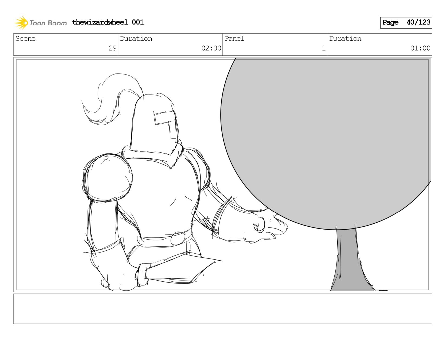Click the Toon Boom logo
Screen dimensions: 446x344
tap(41, 23)
